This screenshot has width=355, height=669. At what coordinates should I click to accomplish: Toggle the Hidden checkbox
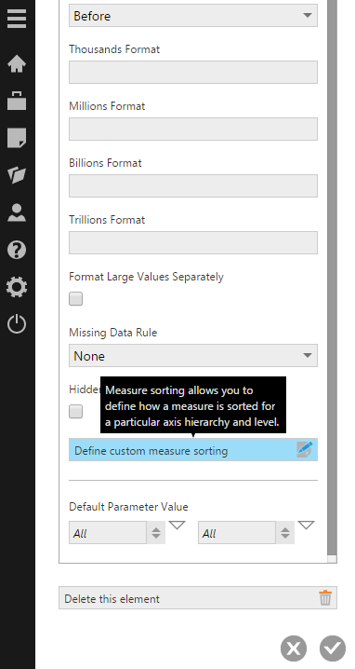pos(76,412)
